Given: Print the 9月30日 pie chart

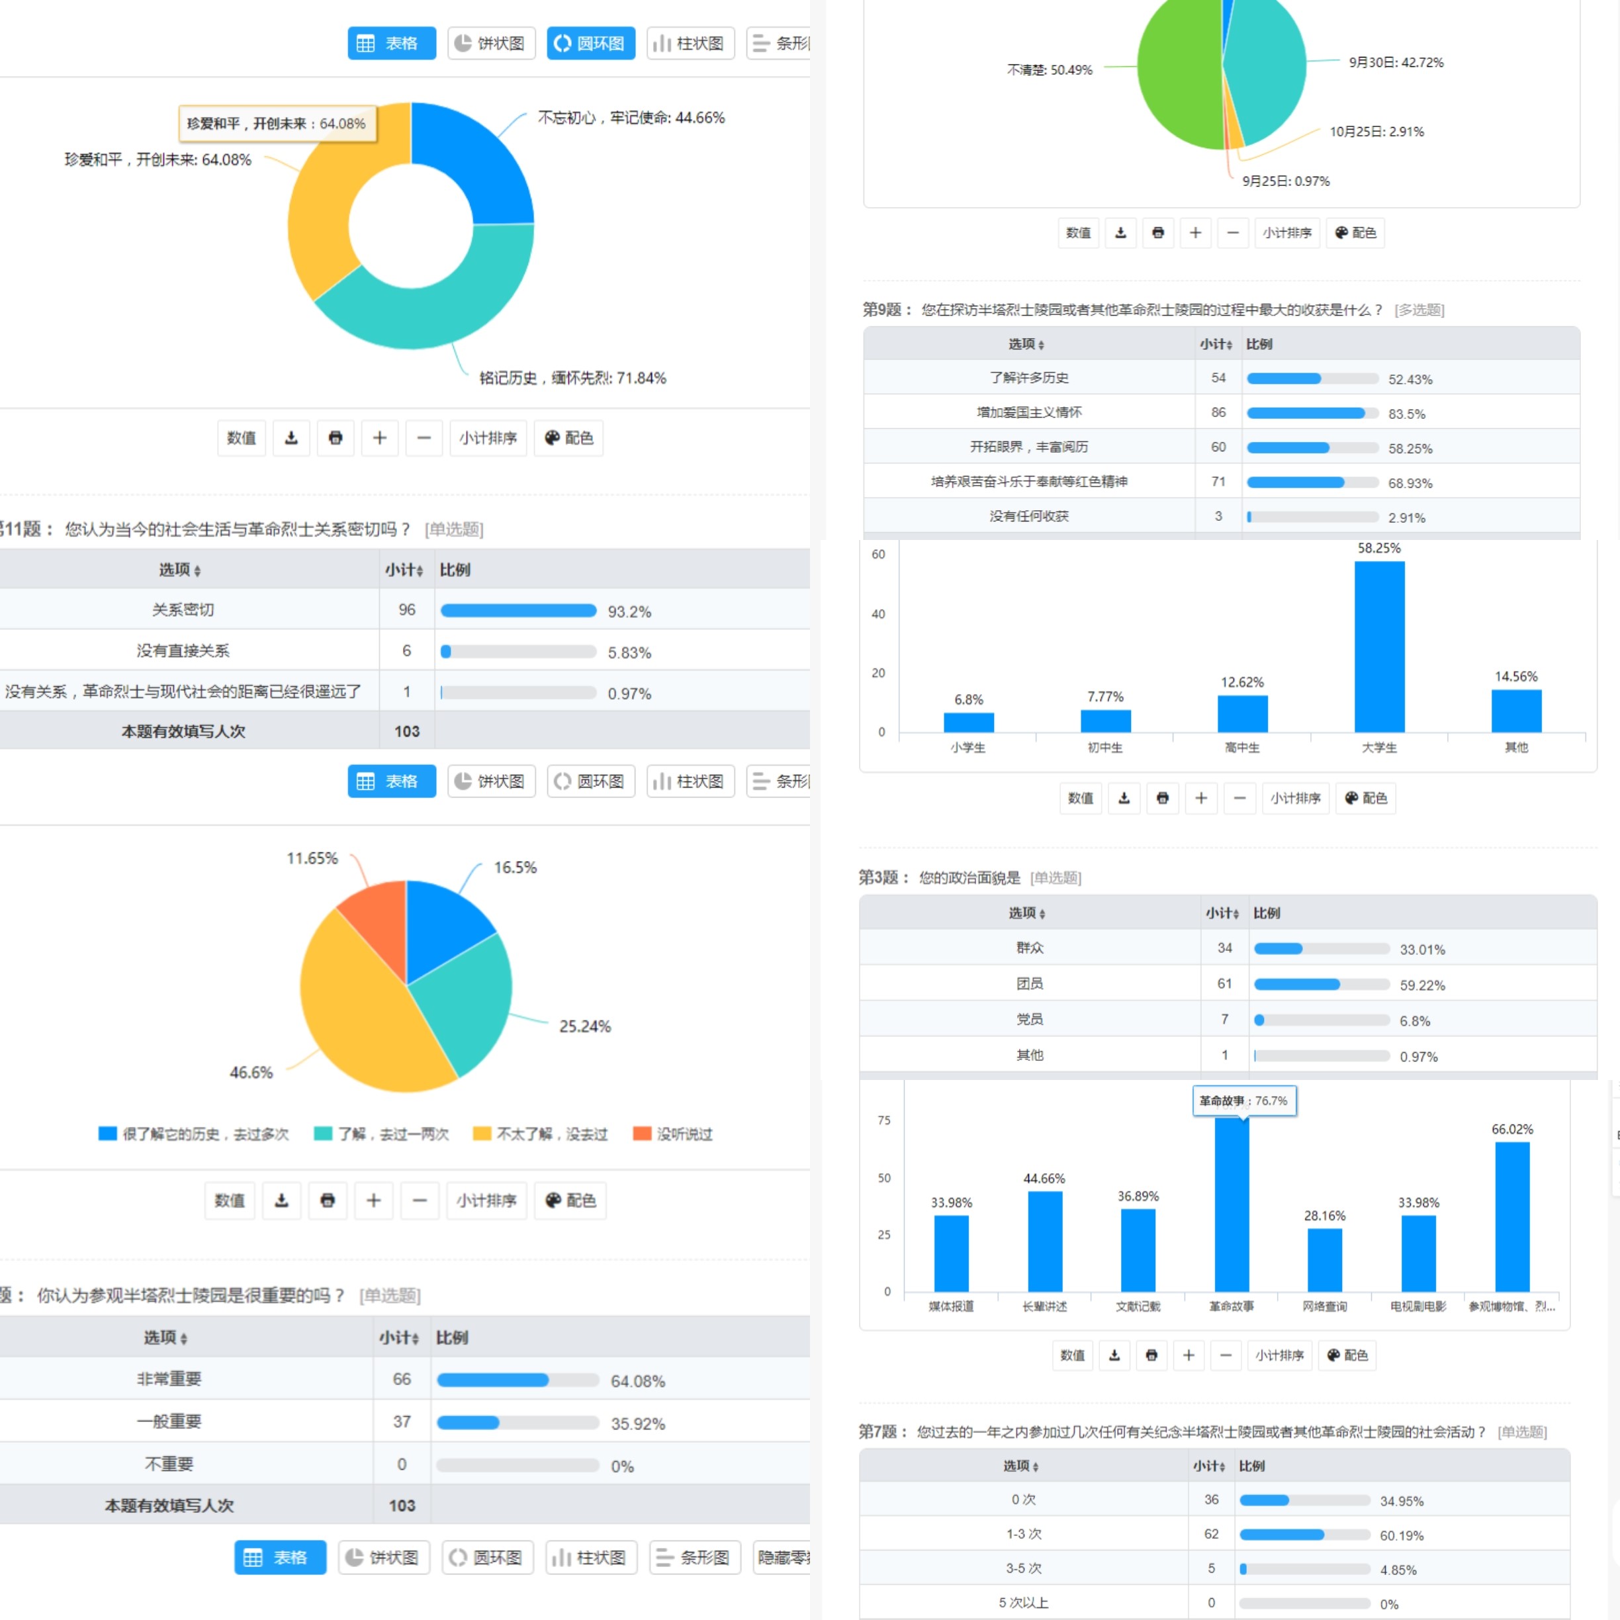Looking at the screenshot, I should point(1158,233).
